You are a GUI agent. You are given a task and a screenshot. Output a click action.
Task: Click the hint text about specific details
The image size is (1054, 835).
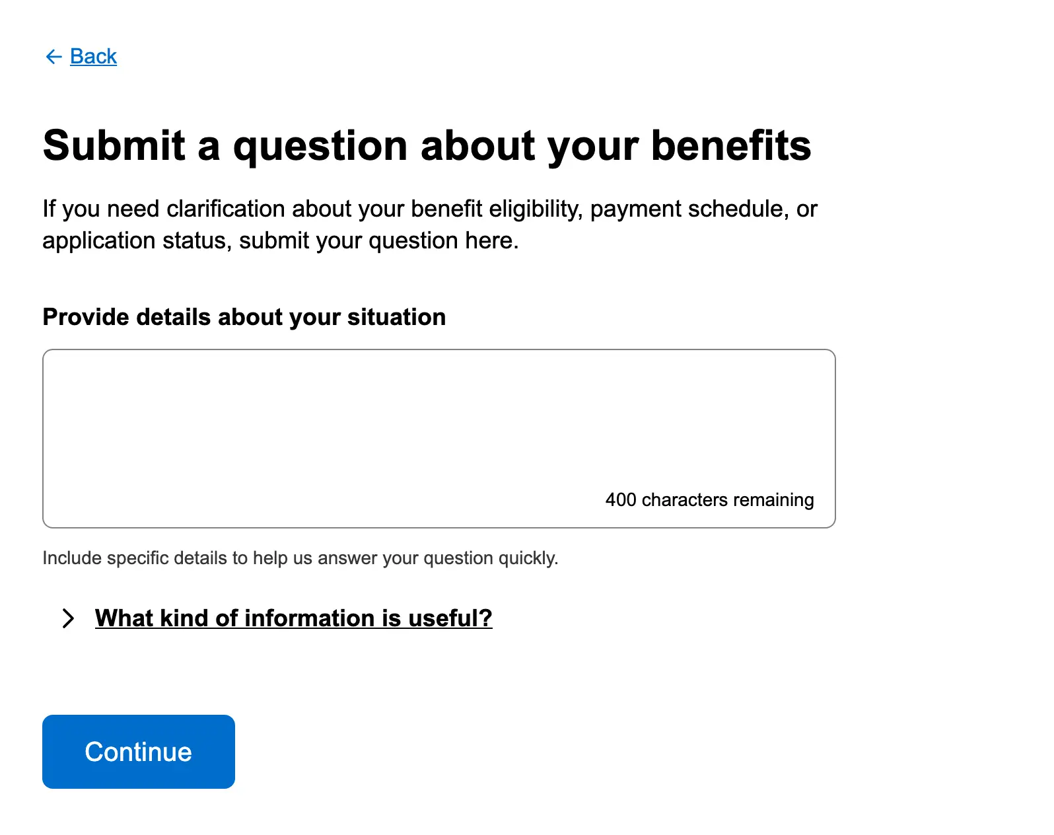pos(300,558)
